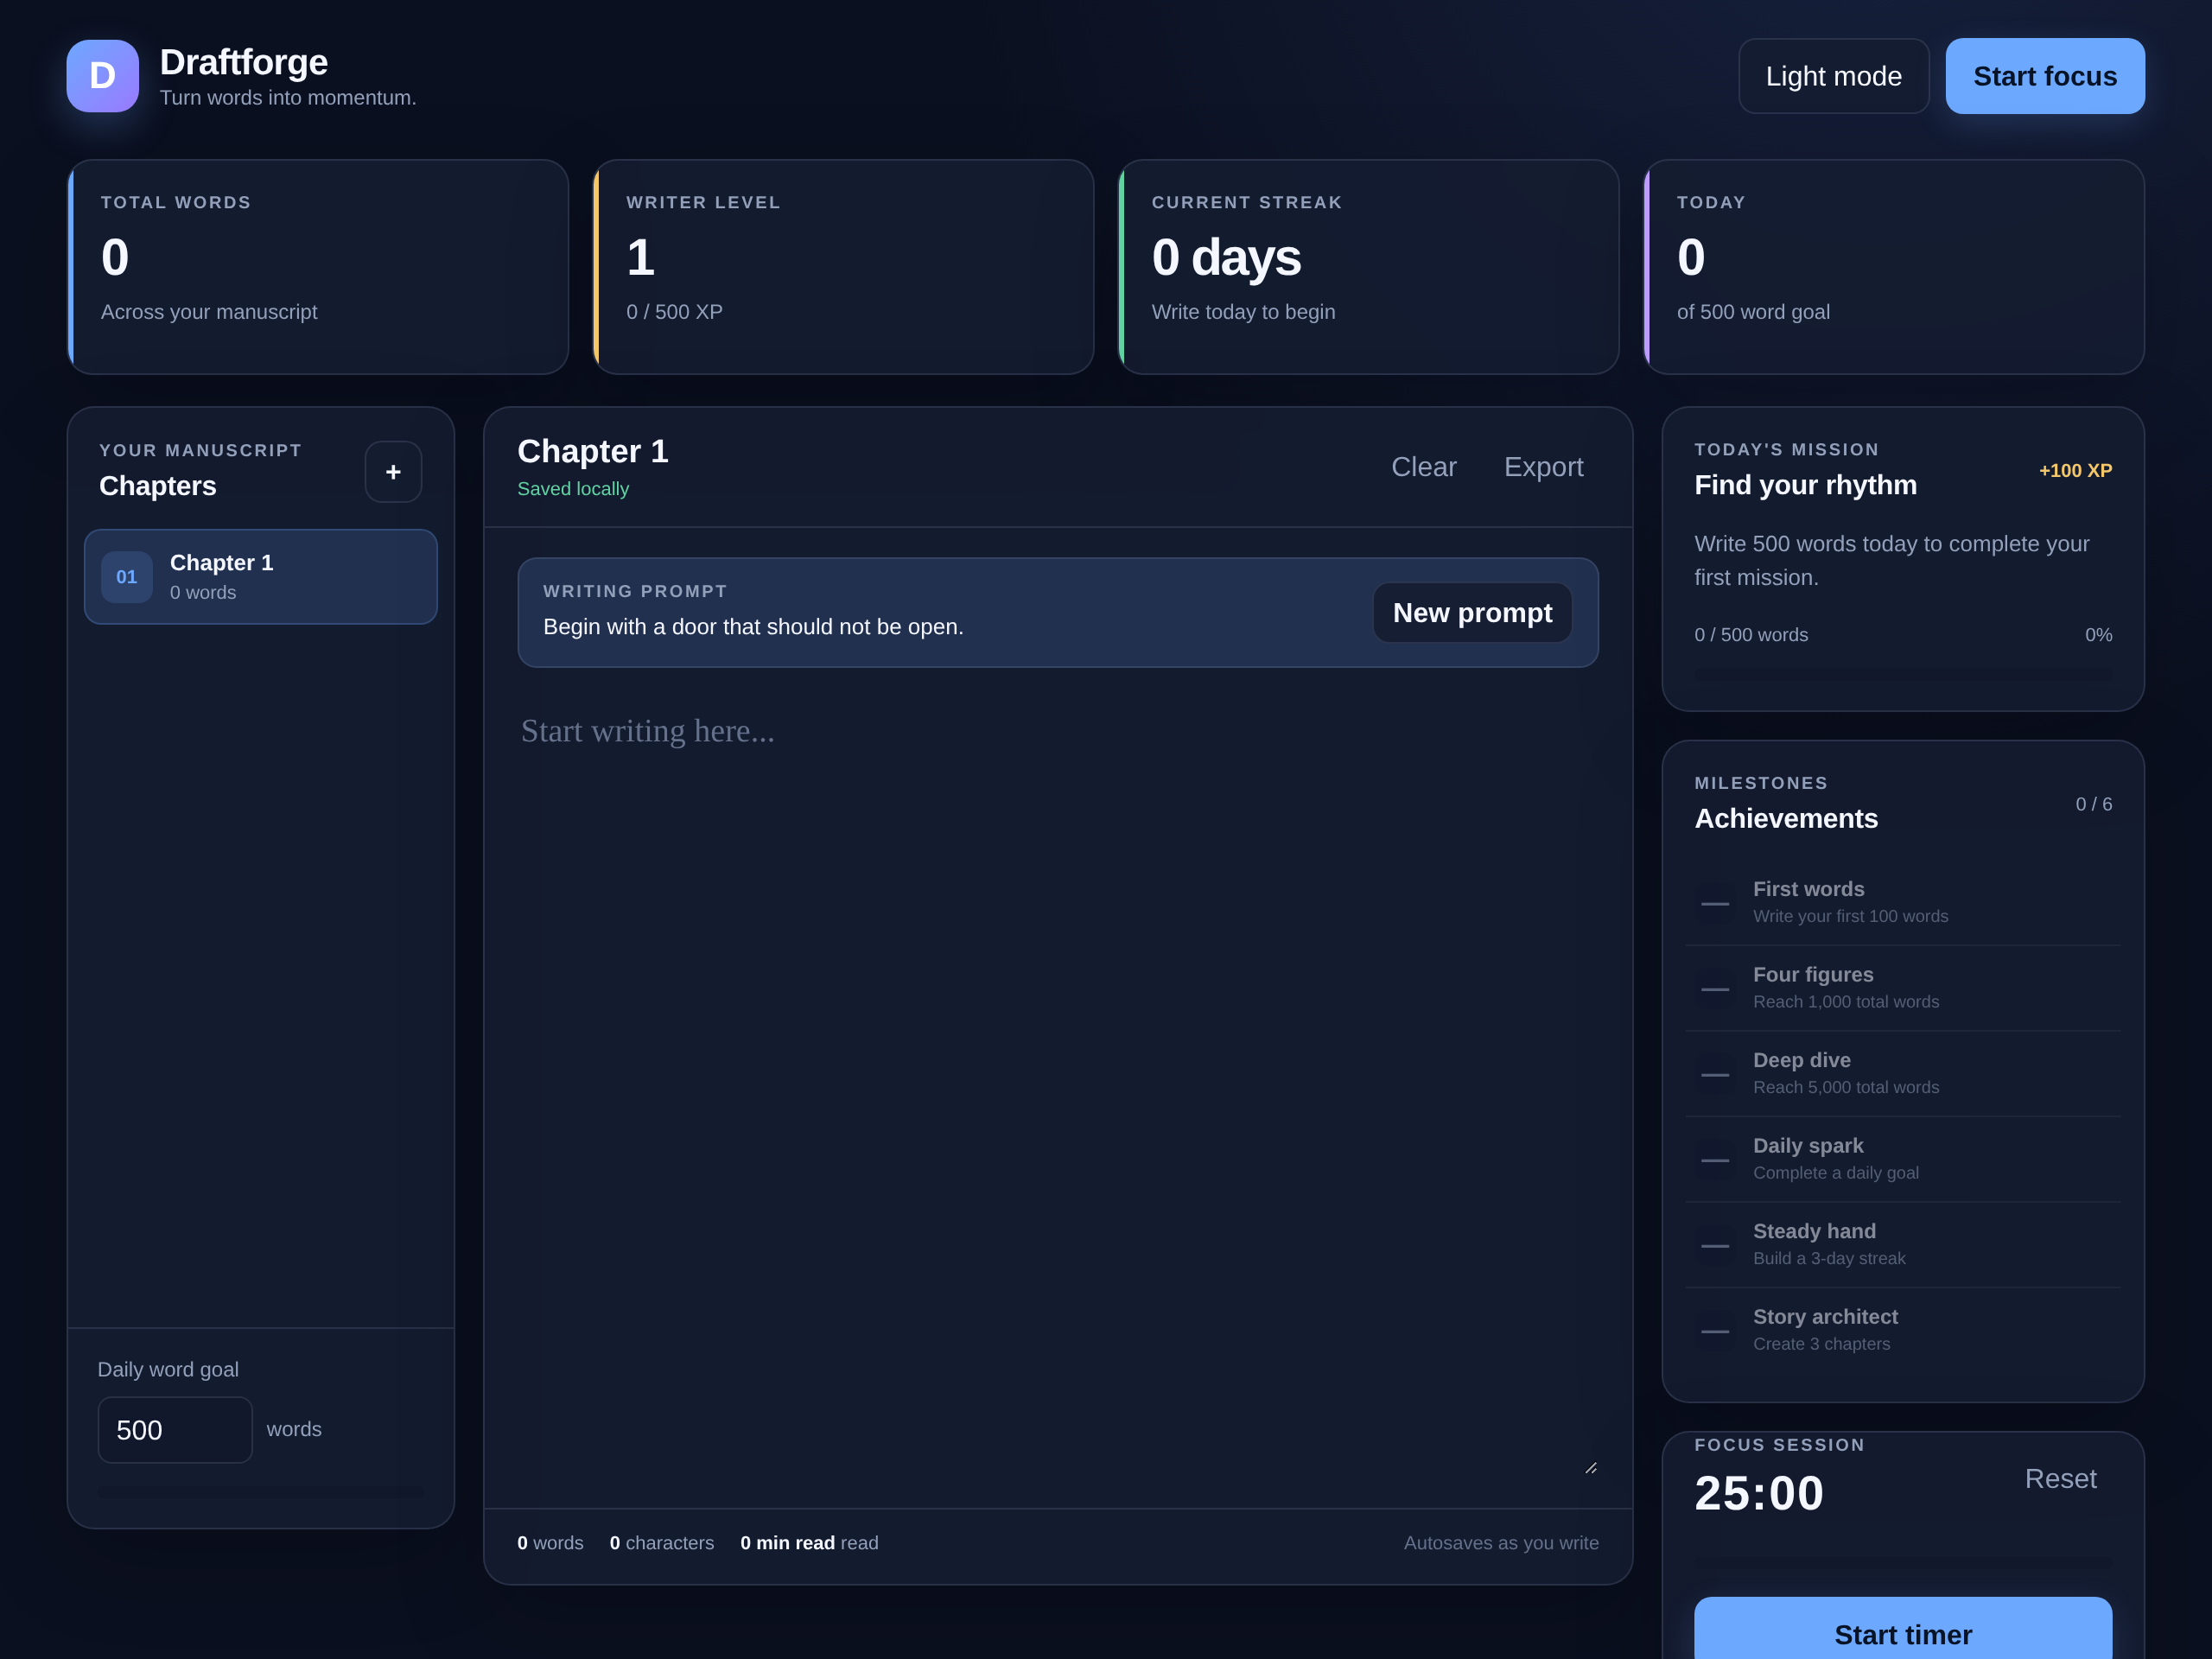This screenshot has width=2212, height=1659.
Task: Toggle Light mode
Action: (1833, 76)
